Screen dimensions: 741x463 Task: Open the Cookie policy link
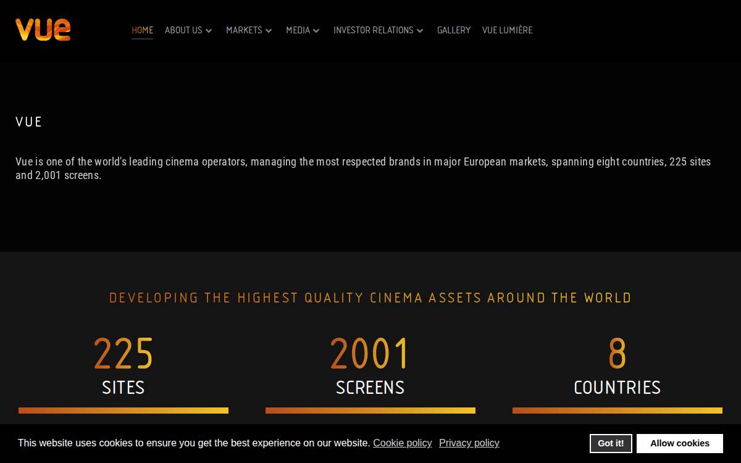tap(403, 443)
